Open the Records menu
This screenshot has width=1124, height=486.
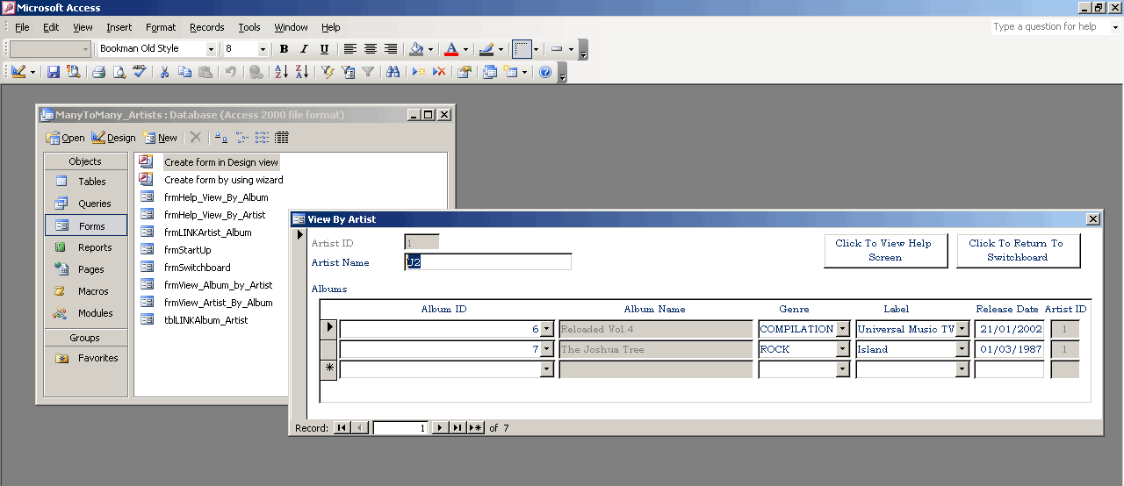[207, 27]
